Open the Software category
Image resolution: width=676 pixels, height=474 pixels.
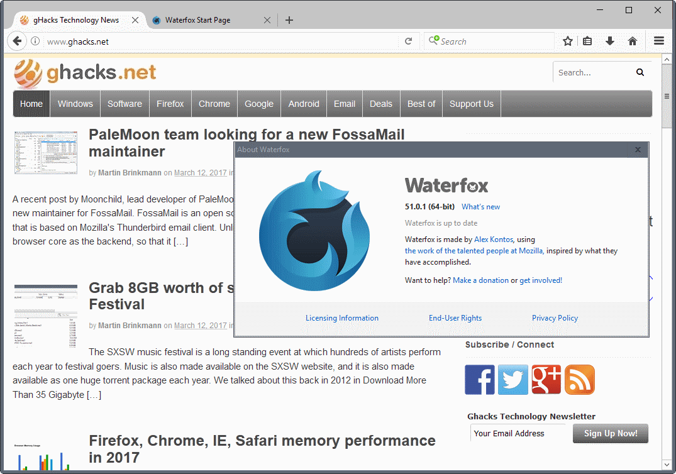tap(125, 104)
